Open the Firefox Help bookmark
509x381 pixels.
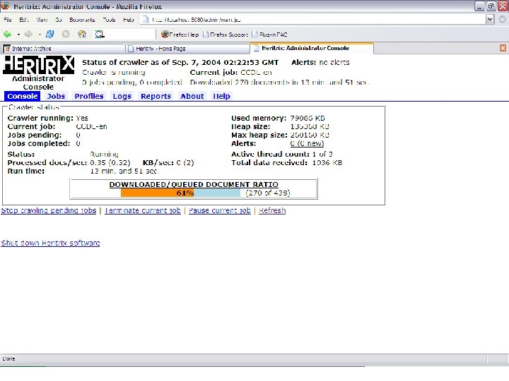pos(180,35)
